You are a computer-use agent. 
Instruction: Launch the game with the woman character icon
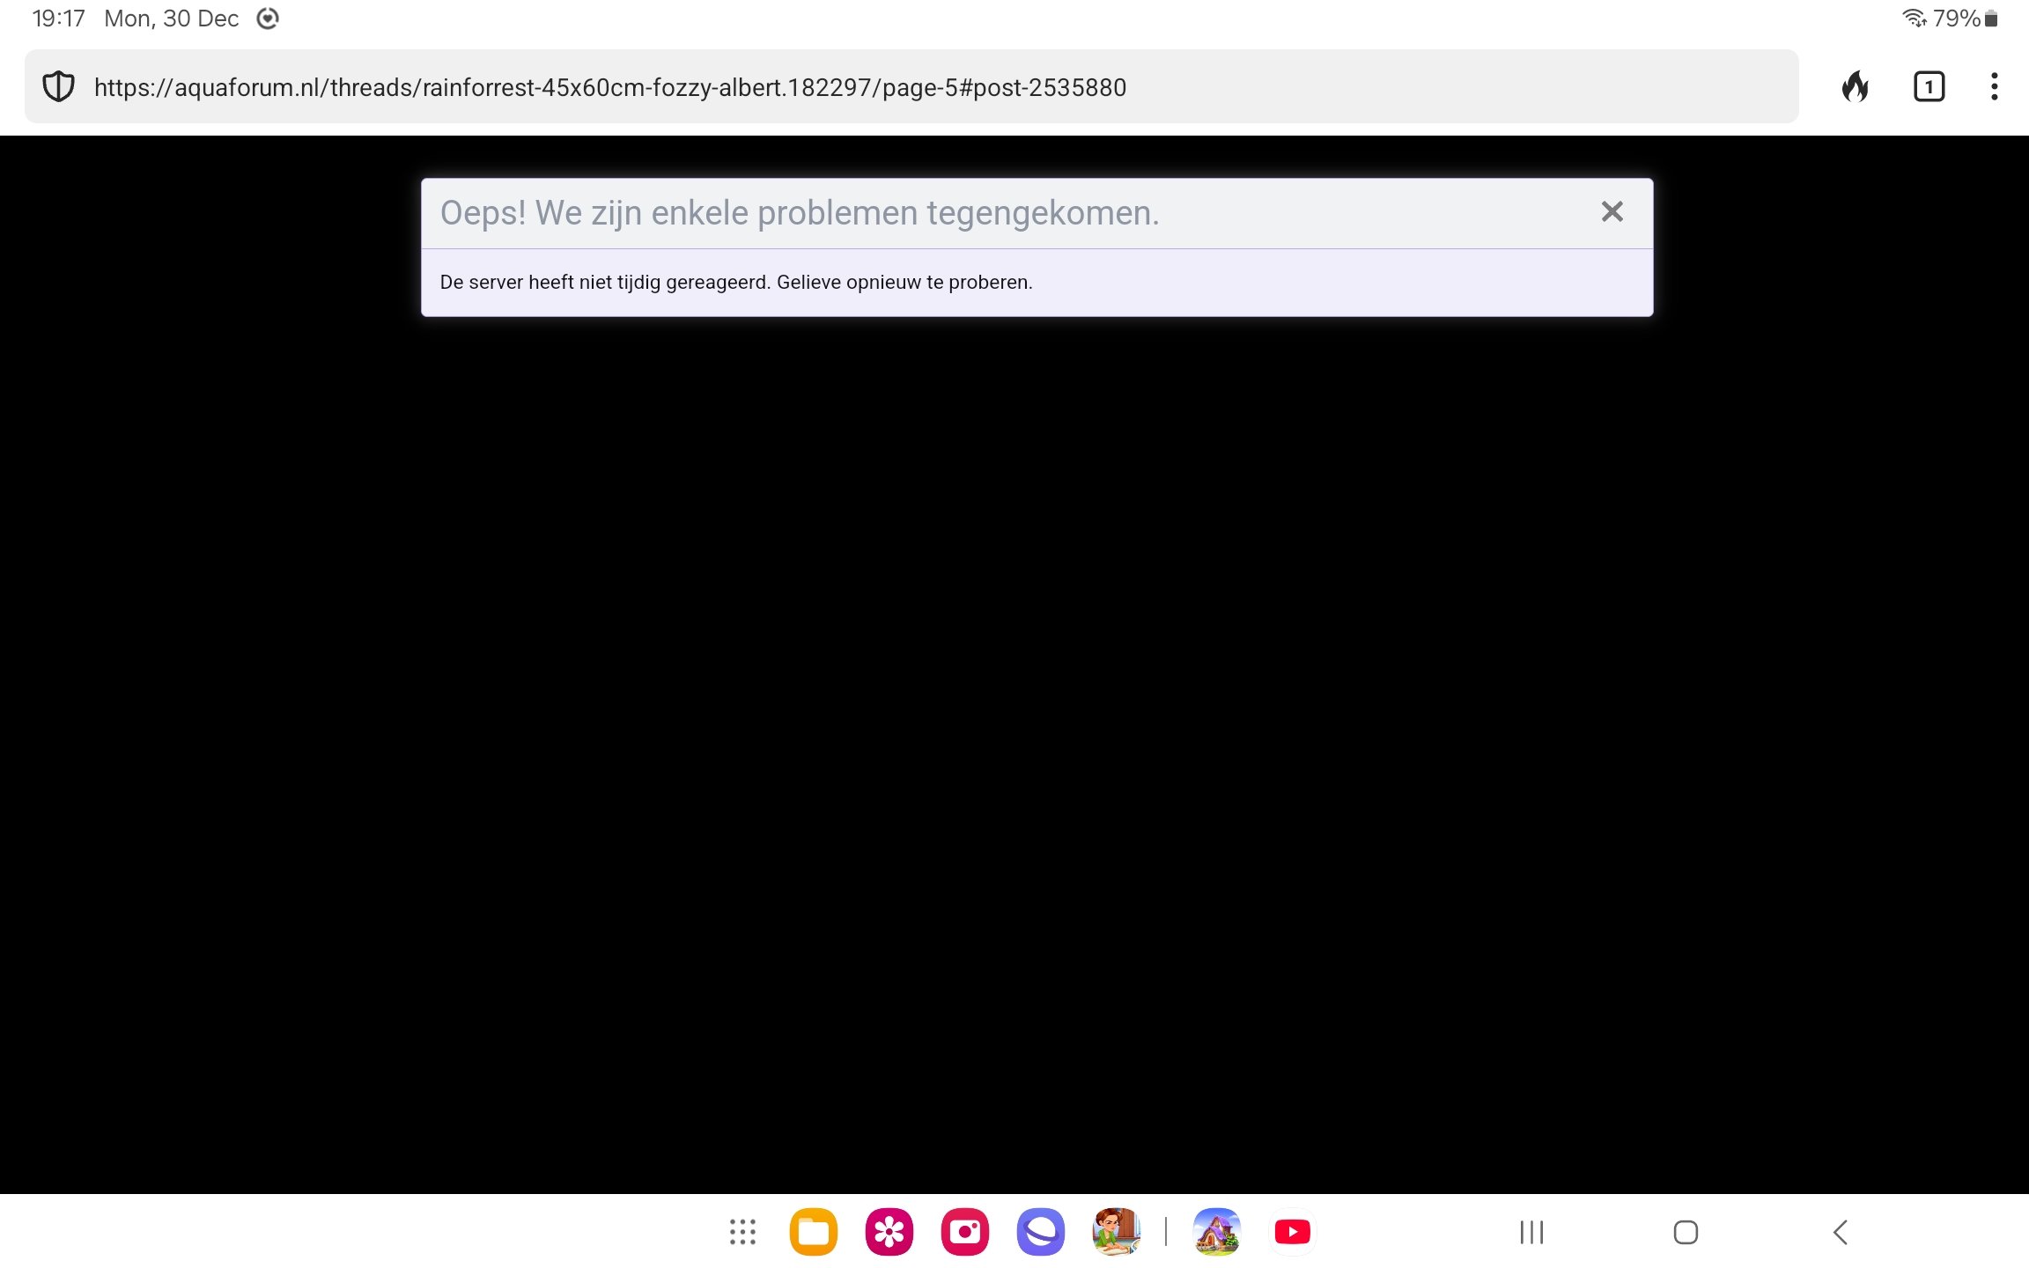point(1116,1232)
